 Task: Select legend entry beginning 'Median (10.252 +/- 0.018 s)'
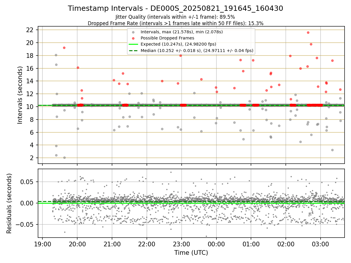pyautogui.click(x=197, y=51)
